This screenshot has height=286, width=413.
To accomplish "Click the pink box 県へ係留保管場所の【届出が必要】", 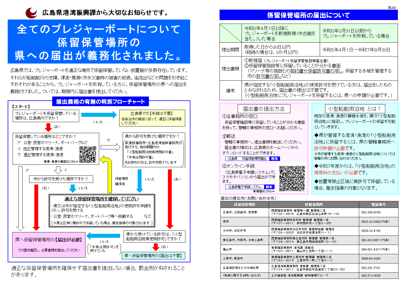I will [49, 245].
